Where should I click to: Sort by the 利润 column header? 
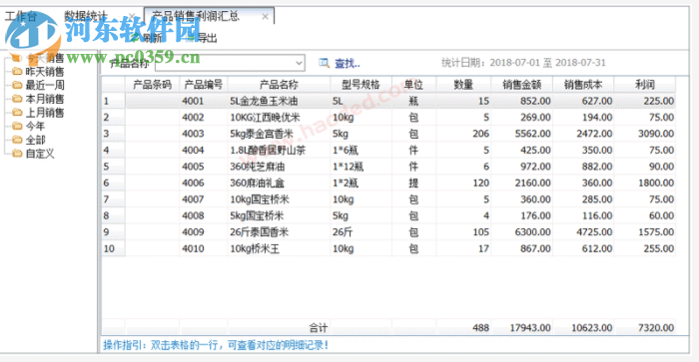pos(645,84)
